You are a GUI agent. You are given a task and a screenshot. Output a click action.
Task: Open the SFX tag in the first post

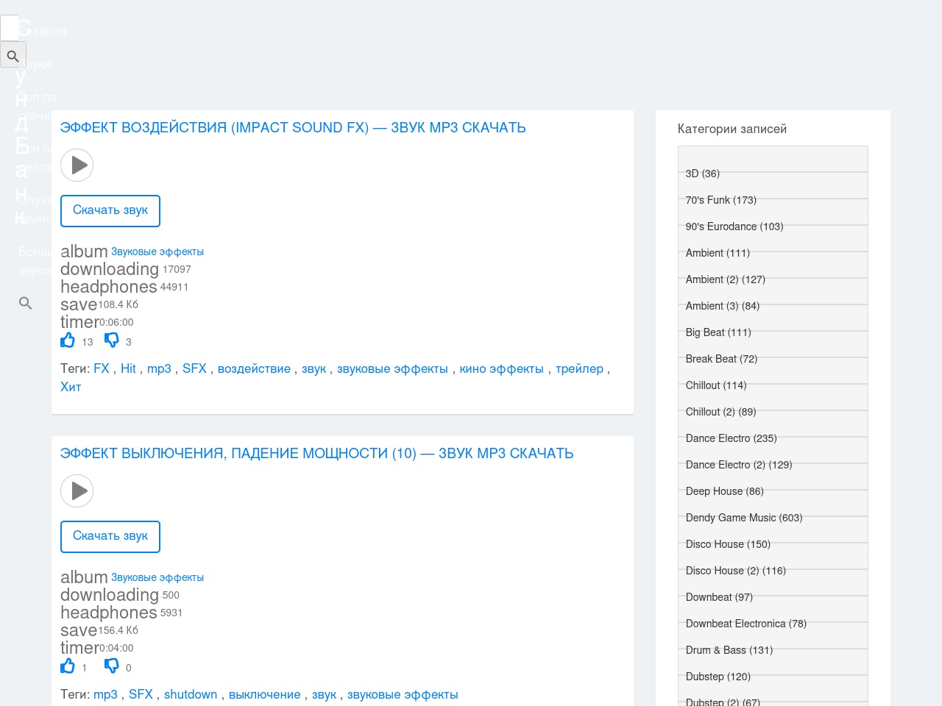point(194,368)
